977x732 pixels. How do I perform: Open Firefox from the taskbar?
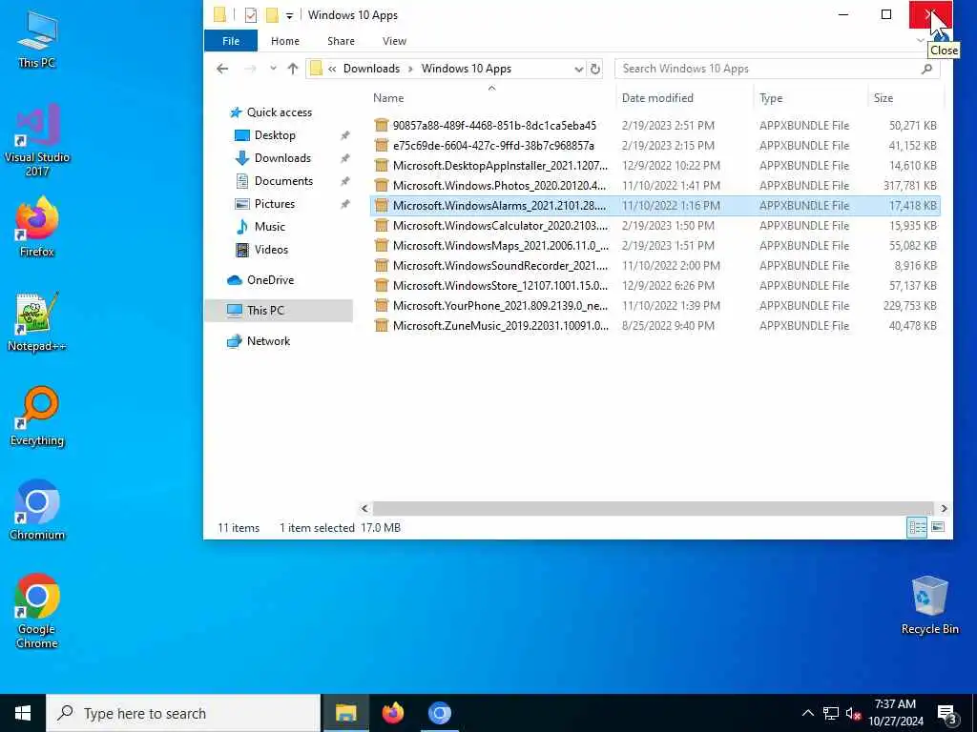(392, 713)
